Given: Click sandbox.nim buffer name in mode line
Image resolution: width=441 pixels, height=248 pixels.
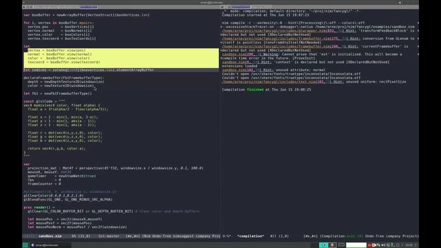Looking at the screenshot, I should (50, 236).
